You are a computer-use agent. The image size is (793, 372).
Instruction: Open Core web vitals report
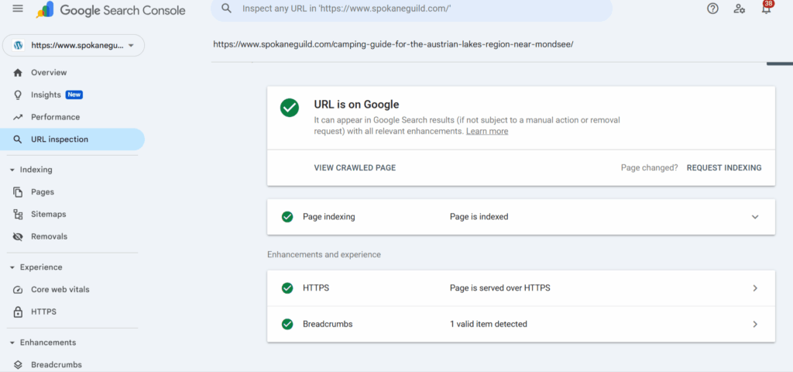(60, 290)
